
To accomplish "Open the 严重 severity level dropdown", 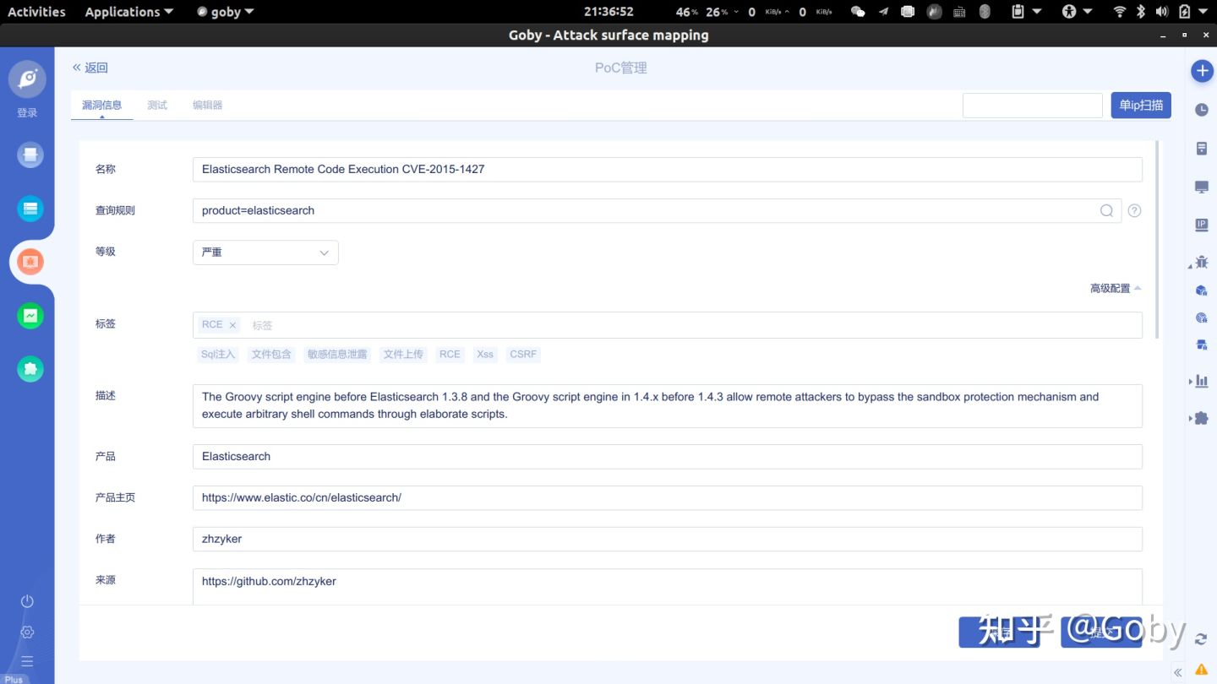I will 265,252.
